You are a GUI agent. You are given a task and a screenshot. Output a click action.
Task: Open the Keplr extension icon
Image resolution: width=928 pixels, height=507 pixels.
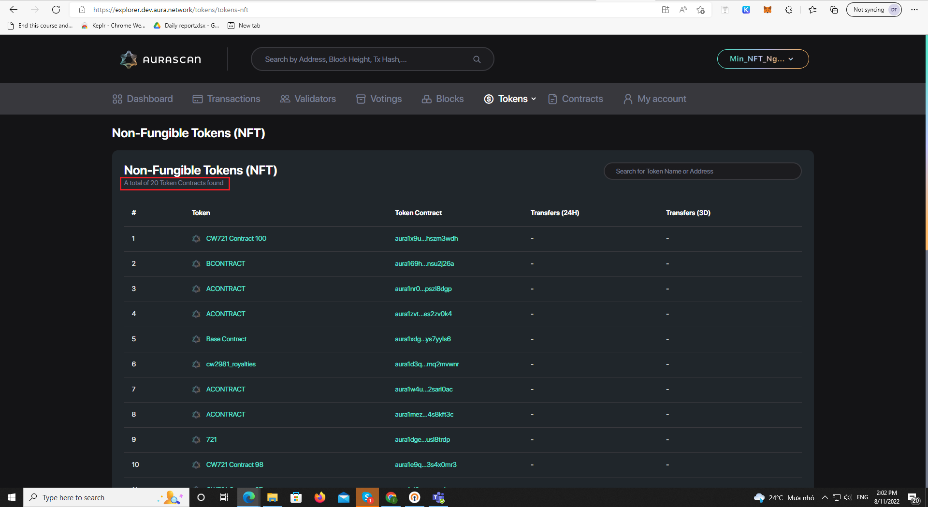(x=746, y=10)
